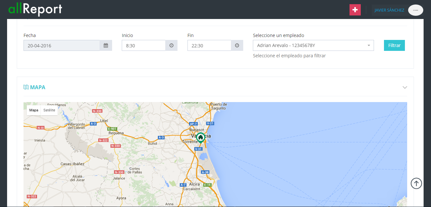Viewport: 431px width, 207px height.
Task: Click clock icon beside Fin time
Action: point(237,45)
